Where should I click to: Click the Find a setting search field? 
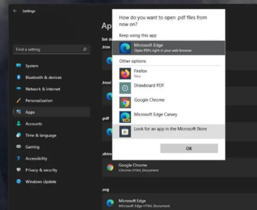[51, 49]
